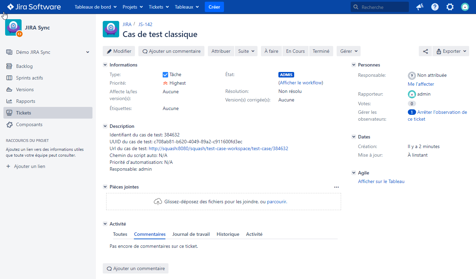Click the Ajouter un commentaire button
The height and width of the screenshot is (279, 476).
[171, 51]
